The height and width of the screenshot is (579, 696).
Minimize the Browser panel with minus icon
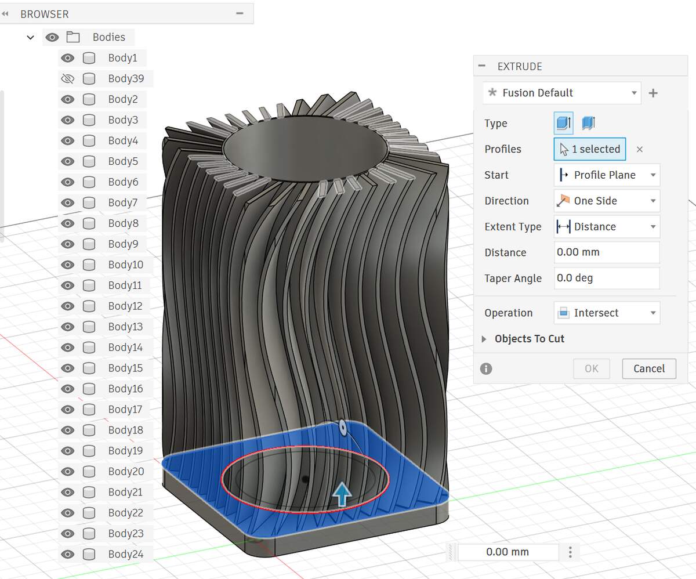click(240, 13)
